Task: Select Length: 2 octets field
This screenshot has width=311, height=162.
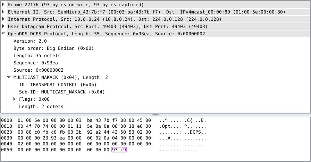Action: [41, 107]
